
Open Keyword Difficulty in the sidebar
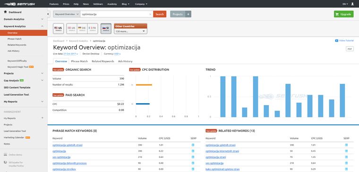[x=17, y=61]
